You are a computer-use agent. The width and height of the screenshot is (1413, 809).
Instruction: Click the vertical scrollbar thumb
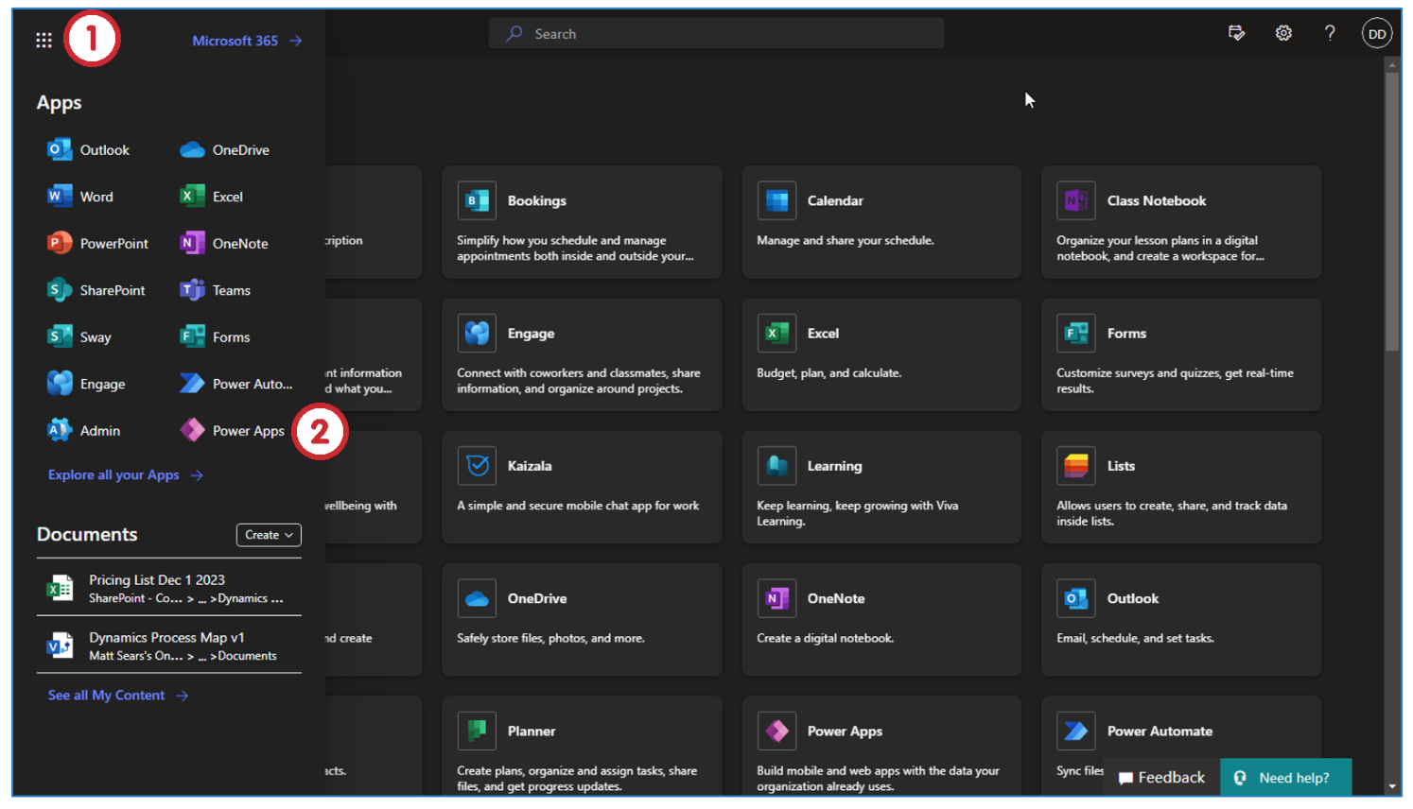click(1392, 210)
